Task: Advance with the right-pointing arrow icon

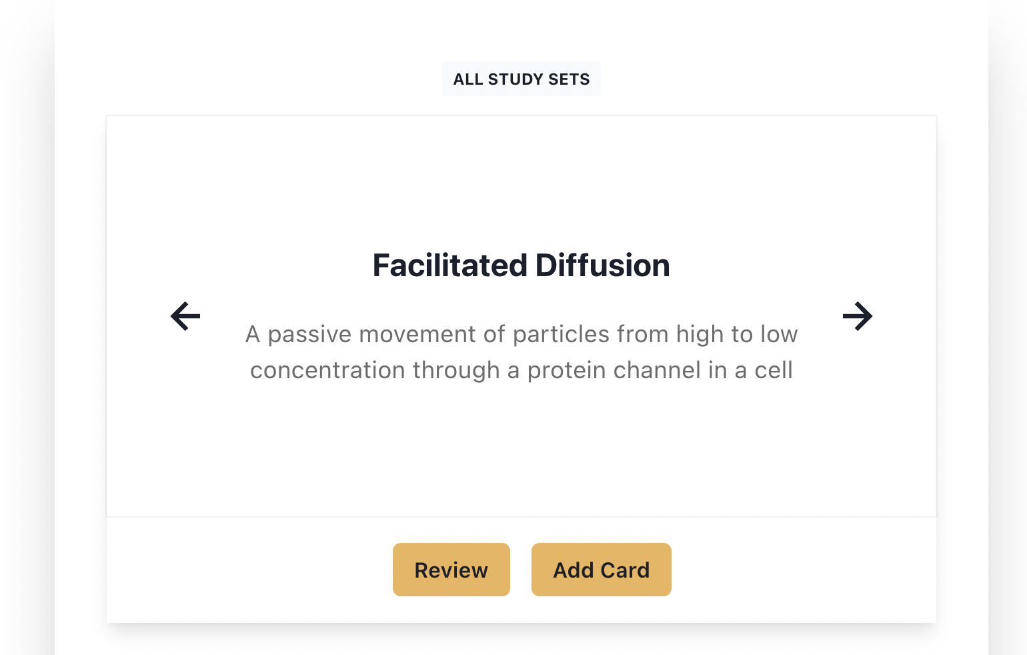Action: (x=857, y=316)
